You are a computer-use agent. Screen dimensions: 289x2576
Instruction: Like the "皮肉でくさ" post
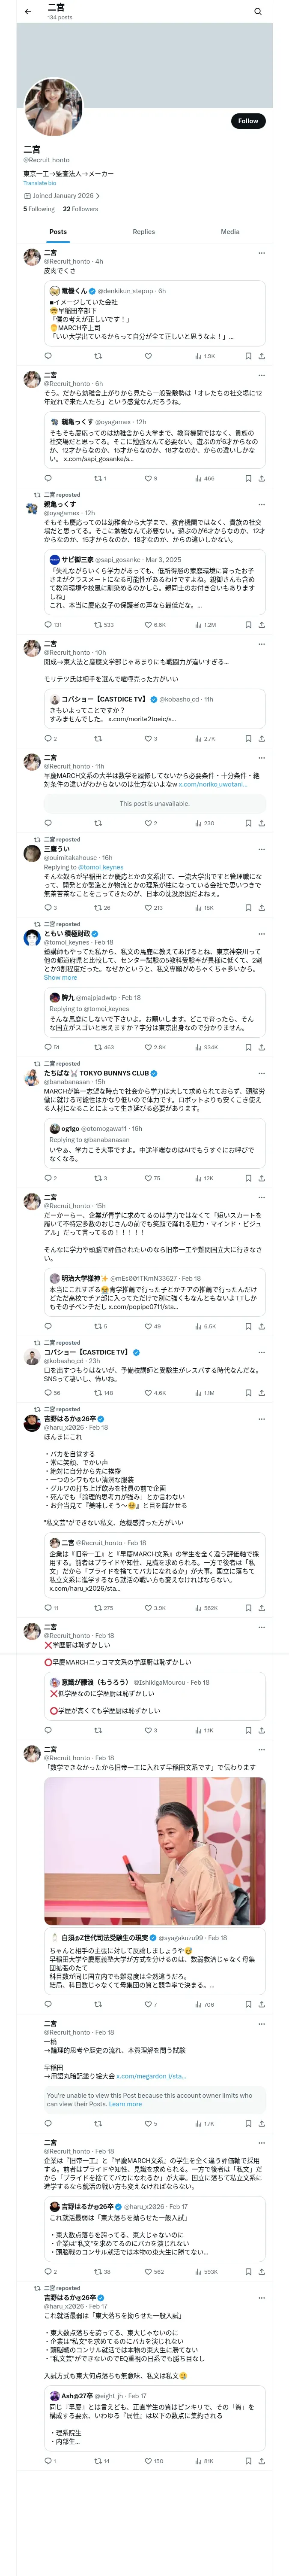pos(147,356)
